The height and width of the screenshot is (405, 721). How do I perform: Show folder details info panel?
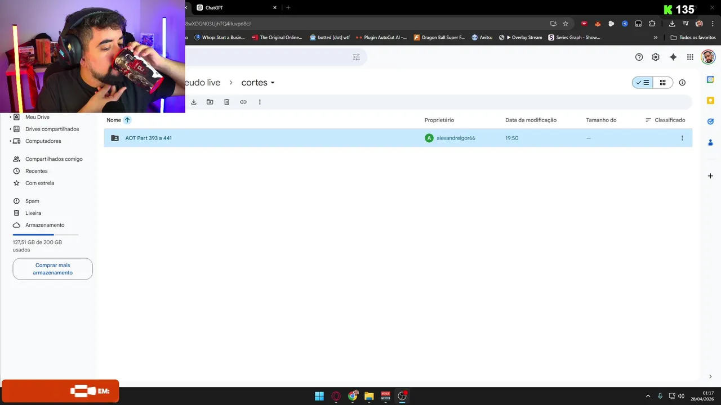(682, 83)
